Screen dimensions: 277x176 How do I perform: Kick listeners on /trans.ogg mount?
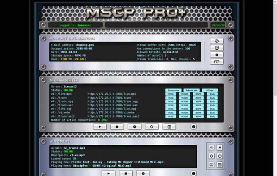(212, 101)
